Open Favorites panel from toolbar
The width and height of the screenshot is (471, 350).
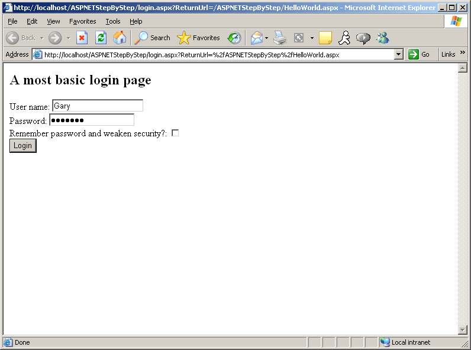click(199, 38)
